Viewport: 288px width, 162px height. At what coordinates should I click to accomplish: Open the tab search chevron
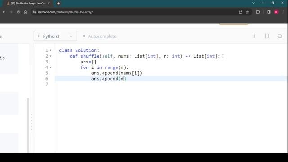(x=253, y=3)
